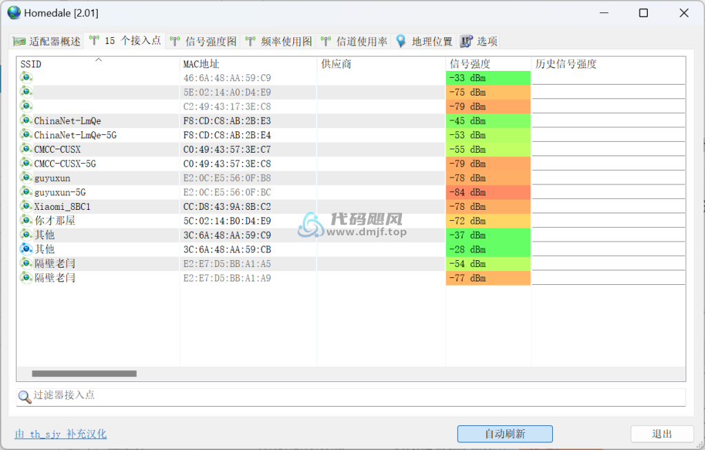The width and height of the screenshot is (705, 450).
Task: Click MAC address E2:0C:E5:56:0F:BC
Action: point(227,193)
